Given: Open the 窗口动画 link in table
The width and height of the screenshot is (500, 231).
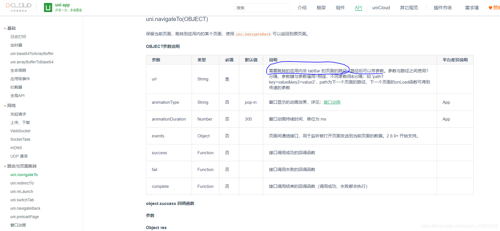Looking at the screenshot, I should click(332, 102).
